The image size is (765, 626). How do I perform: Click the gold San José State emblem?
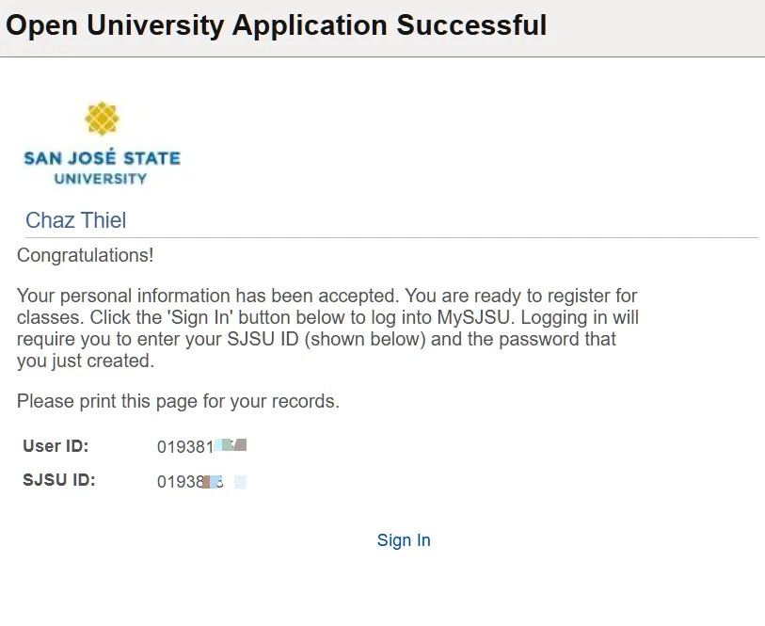pos(102,120)
